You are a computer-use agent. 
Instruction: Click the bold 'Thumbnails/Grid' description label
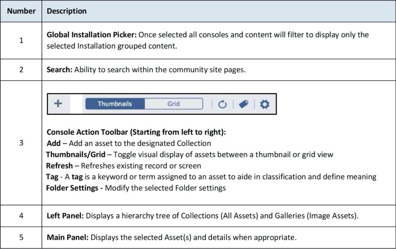click(x=75, y=154)
